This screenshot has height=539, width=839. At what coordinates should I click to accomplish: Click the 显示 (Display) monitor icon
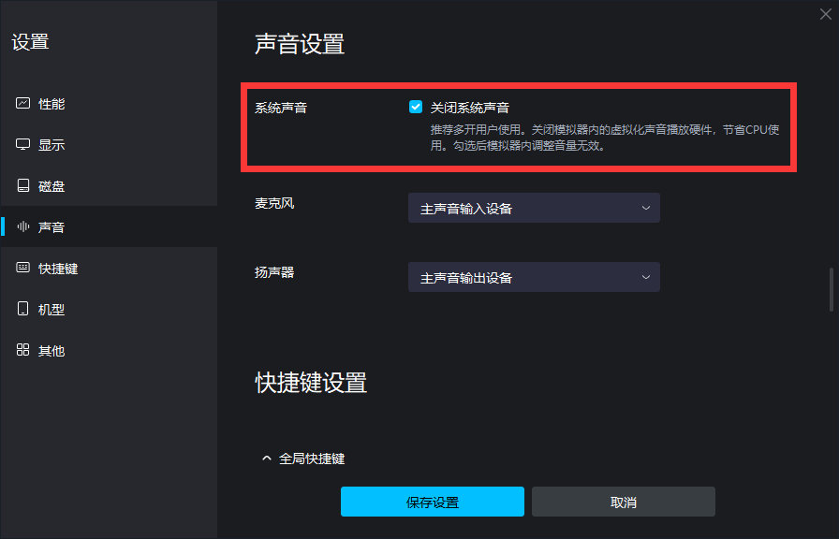pos(22,144)
